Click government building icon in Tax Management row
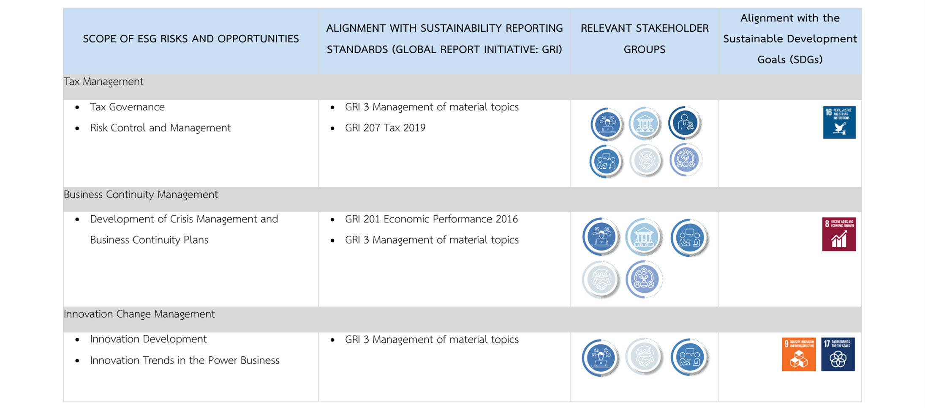 point(644,123)
